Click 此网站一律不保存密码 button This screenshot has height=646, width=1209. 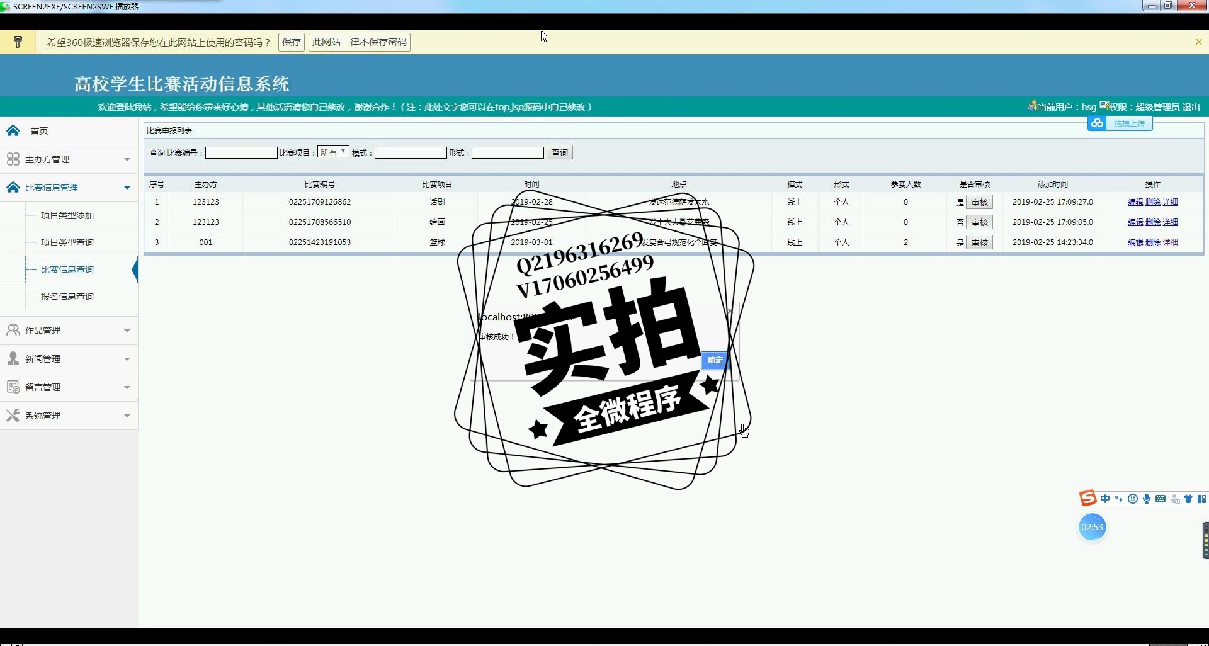pos(360,42)
